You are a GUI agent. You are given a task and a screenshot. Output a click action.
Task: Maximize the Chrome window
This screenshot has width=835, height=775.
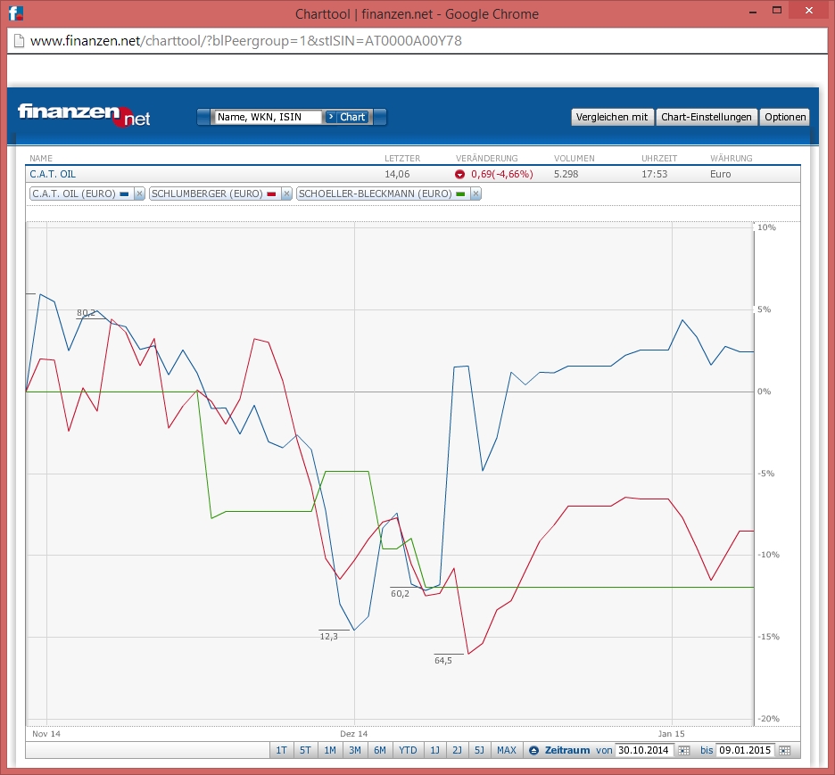[x=777, y=12]
